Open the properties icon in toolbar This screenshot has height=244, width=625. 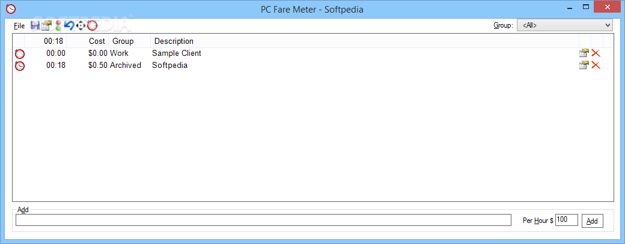point(47,26)
